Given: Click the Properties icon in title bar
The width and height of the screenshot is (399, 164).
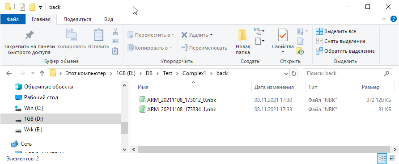Looking at the screenshot, I should (22, 7).
